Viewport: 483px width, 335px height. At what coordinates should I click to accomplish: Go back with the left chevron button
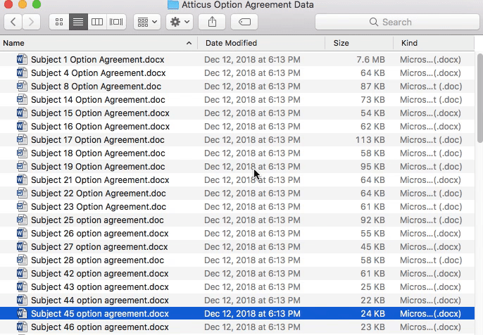(x=13, y=22)
